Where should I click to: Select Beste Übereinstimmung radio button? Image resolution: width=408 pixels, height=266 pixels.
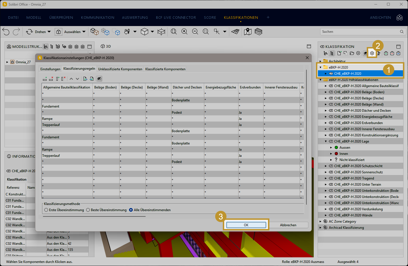click(x=88, y=210)
